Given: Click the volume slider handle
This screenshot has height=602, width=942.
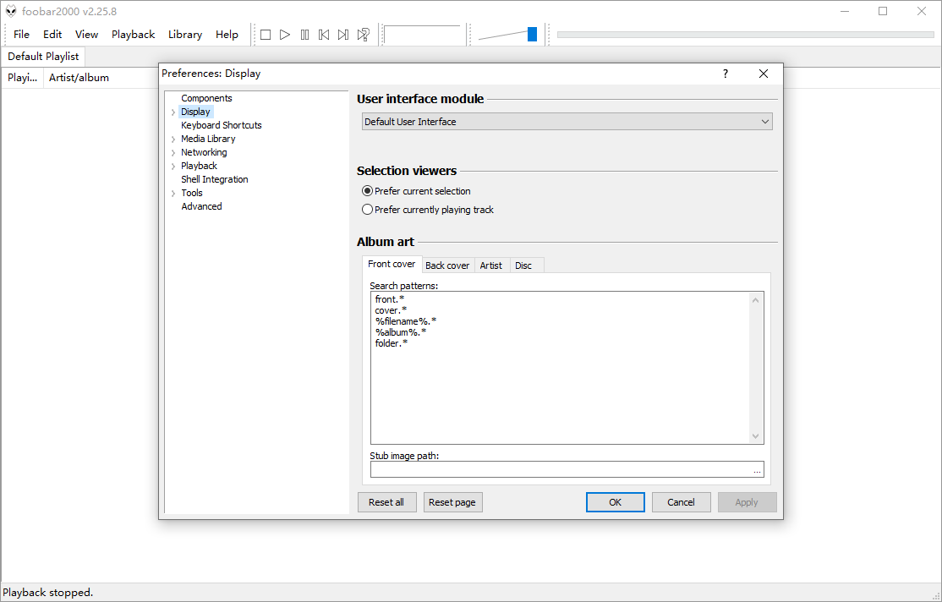Looking at the screenshot, I should point(532,35).
